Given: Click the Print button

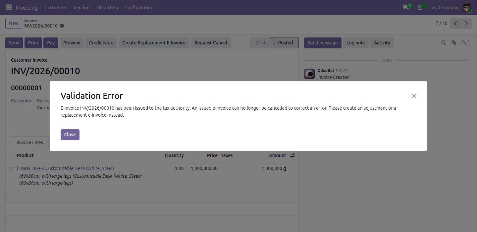Looking at the screenshot, I should [33, 43].
